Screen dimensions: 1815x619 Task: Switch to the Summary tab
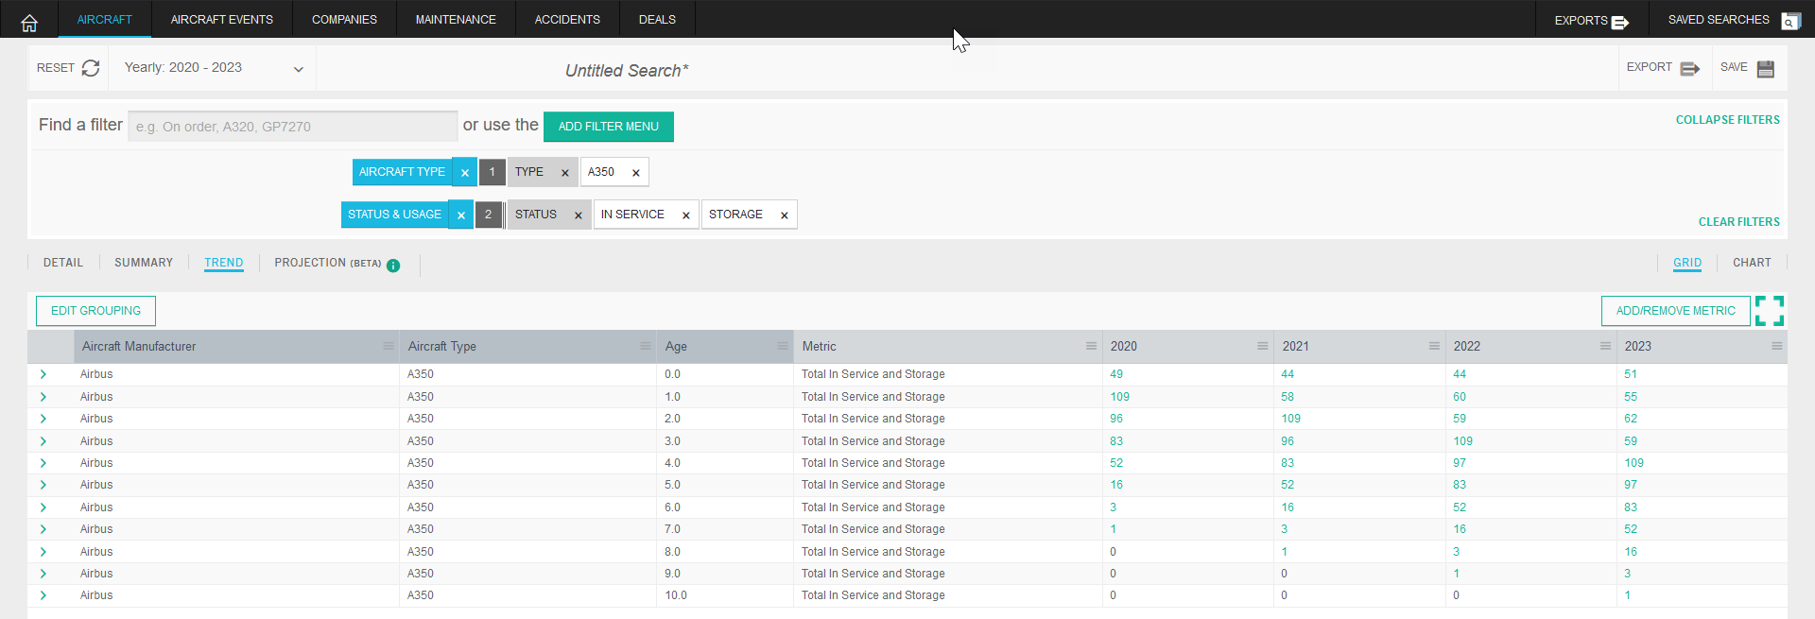[144, 263]
